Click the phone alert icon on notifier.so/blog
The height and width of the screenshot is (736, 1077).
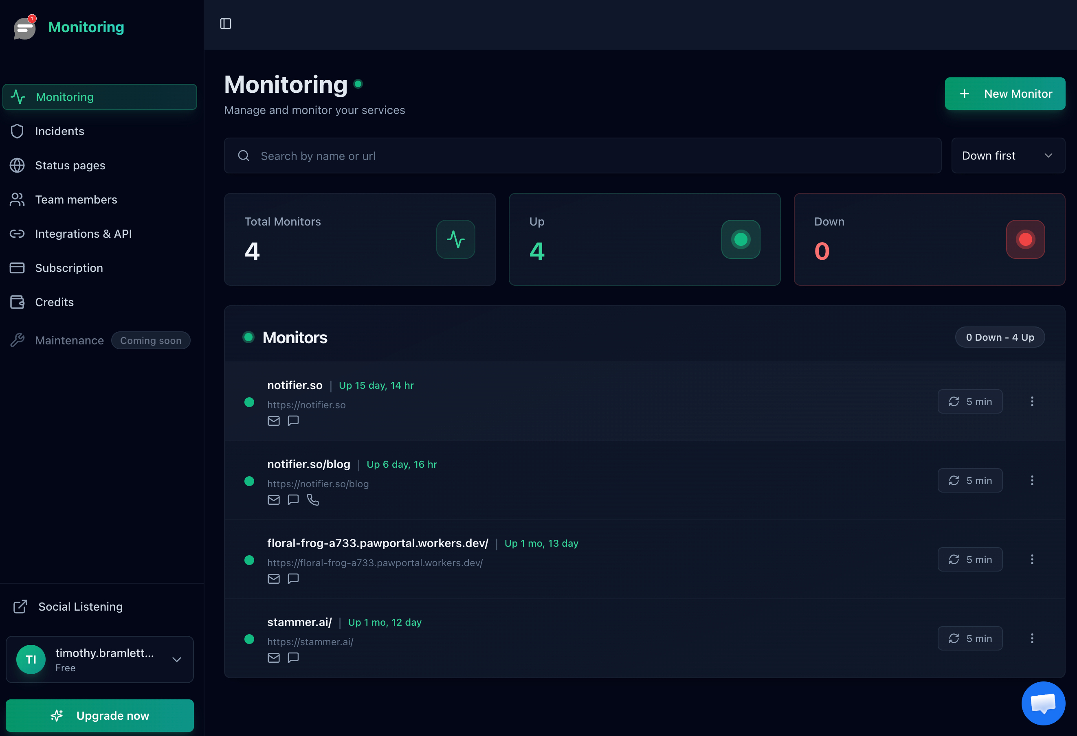pyautogui.click(x=313, y=500)
